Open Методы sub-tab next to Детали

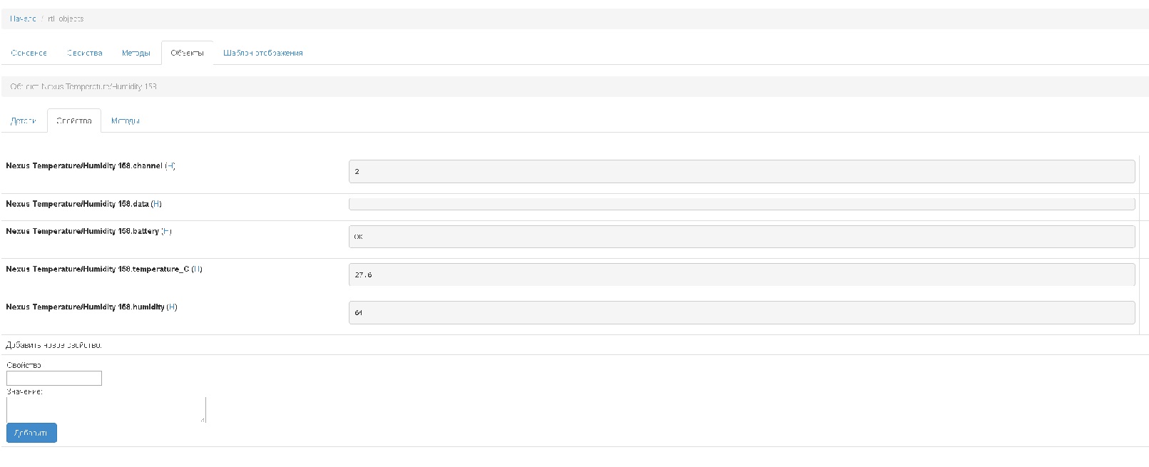coord(125,120)
